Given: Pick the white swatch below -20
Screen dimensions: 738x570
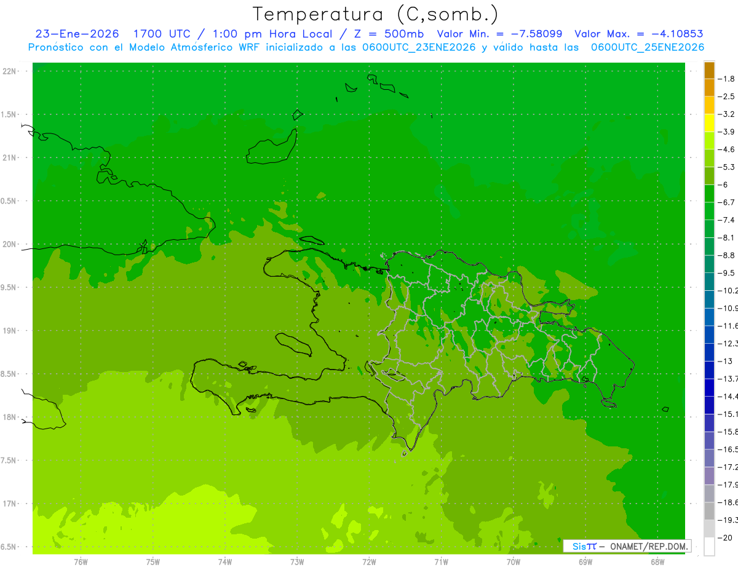Looking at the screenshot, I should (709, 547).
